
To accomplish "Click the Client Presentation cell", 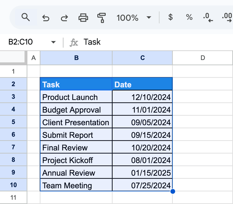I will coord(76,122).
